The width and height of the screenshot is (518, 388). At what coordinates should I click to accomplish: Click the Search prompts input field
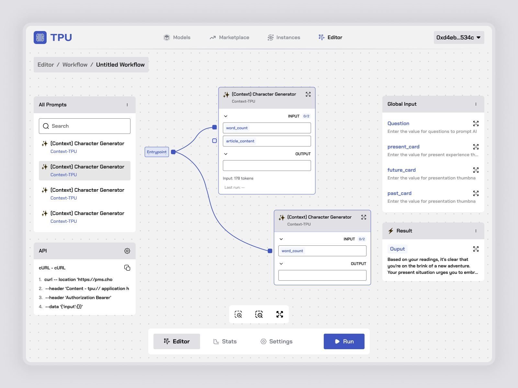(85, 126)
